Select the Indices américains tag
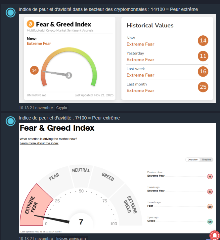The image size is (220, 240). click(71, 238)
